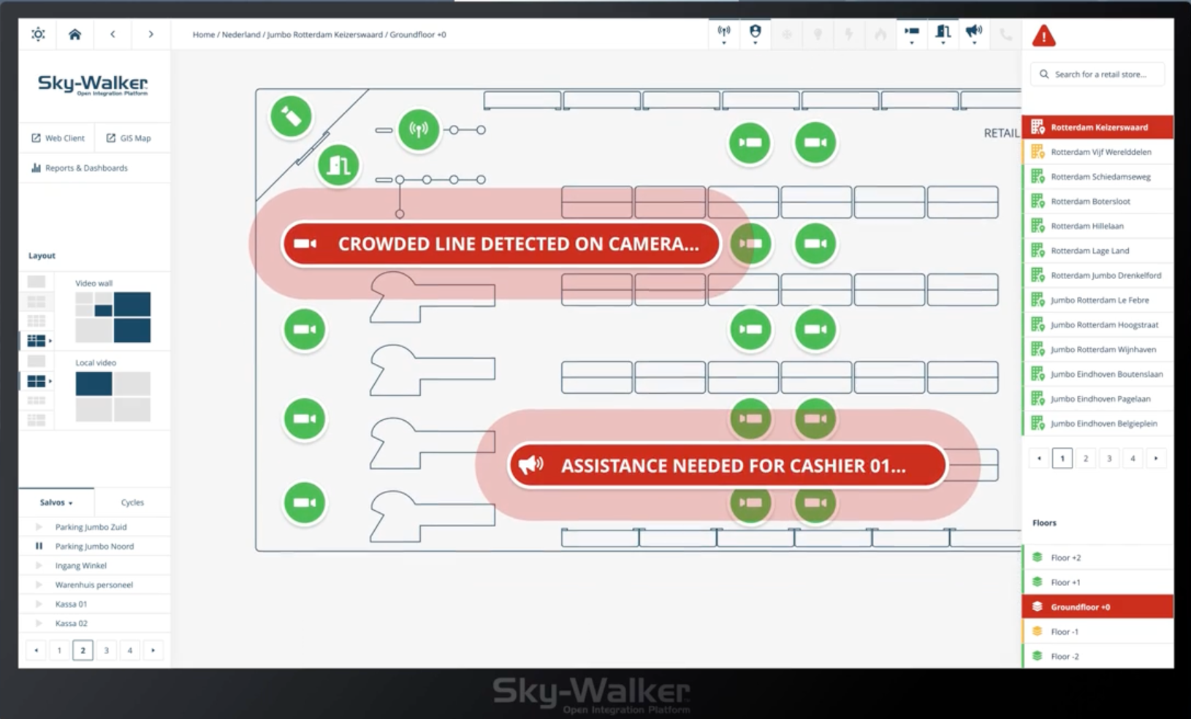Open Reports & Dashboards
Viewport: 1191px width, 719px height.
tap(80, 167)
